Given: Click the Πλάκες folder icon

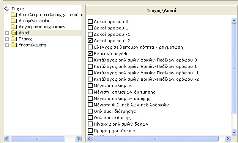Looking at the screenshot, I should [14, 39].
